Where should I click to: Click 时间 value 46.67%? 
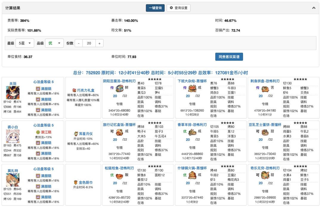(230, 21)
